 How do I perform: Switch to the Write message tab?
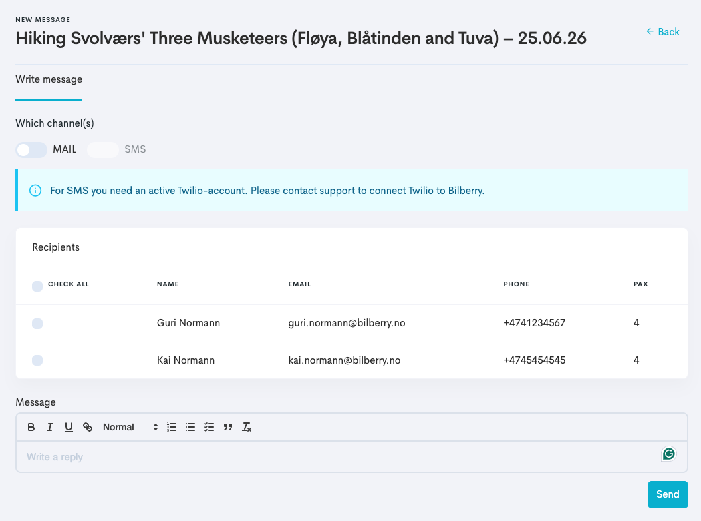click(49, 79)
